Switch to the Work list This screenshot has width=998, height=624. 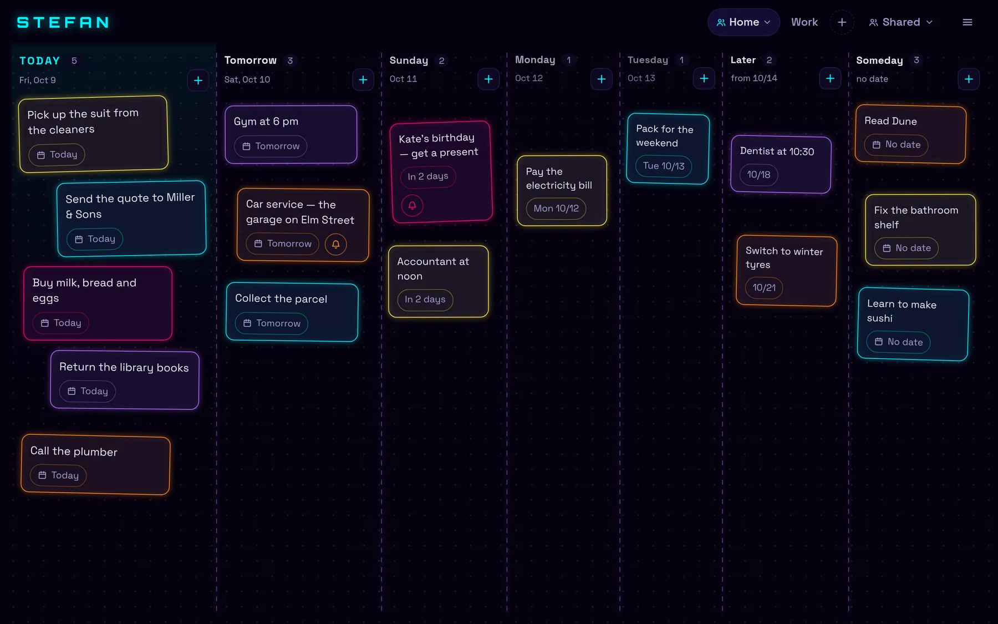804,22
